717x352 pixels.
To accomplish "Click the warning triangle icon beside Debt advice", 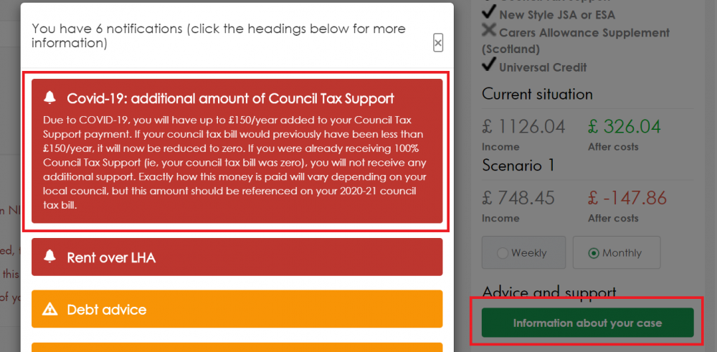I will [50, 310].
